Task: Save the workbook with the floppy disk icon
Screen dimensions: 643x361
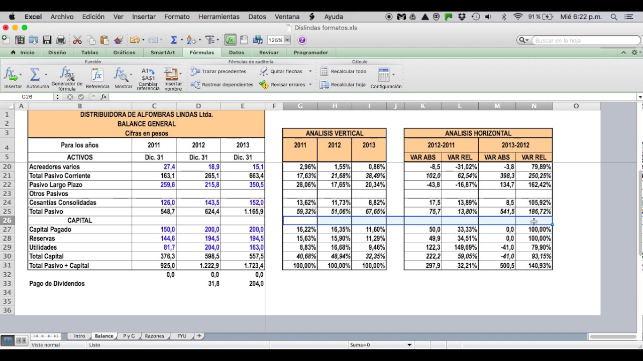Action: [x=47, y=40]
